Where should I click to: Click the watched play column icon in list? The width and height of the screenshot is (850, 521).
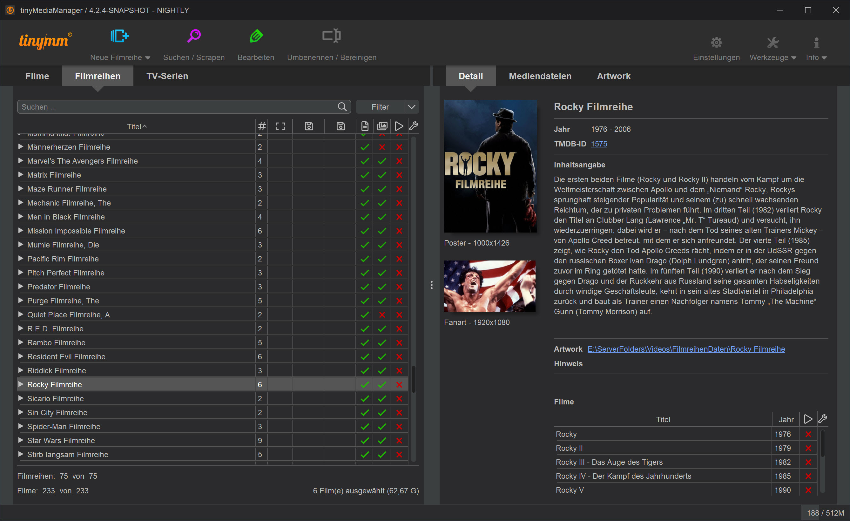pyautogui.click(x=399, y=126)
